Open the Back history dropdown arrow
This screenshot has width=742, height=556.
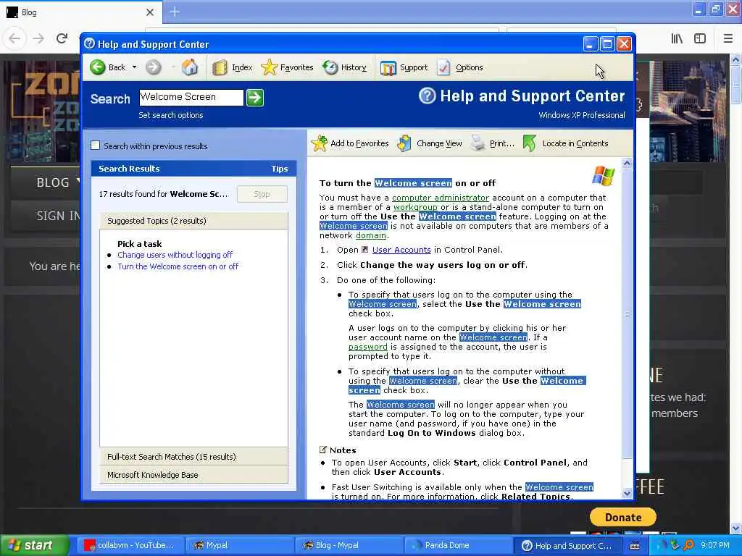point(134,67)
